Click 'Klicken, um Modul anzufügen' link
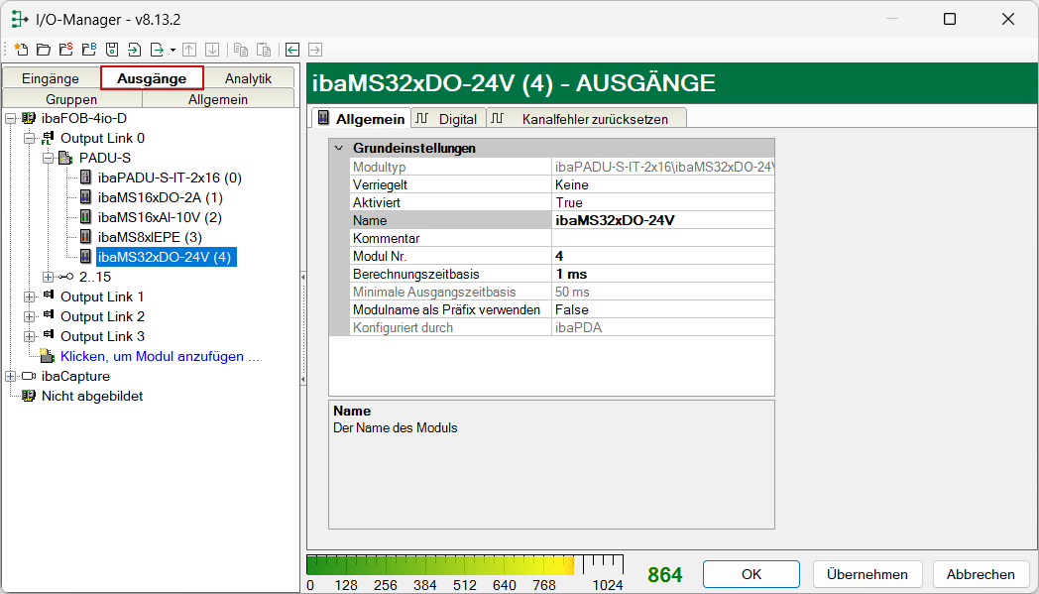 (160, 356)
